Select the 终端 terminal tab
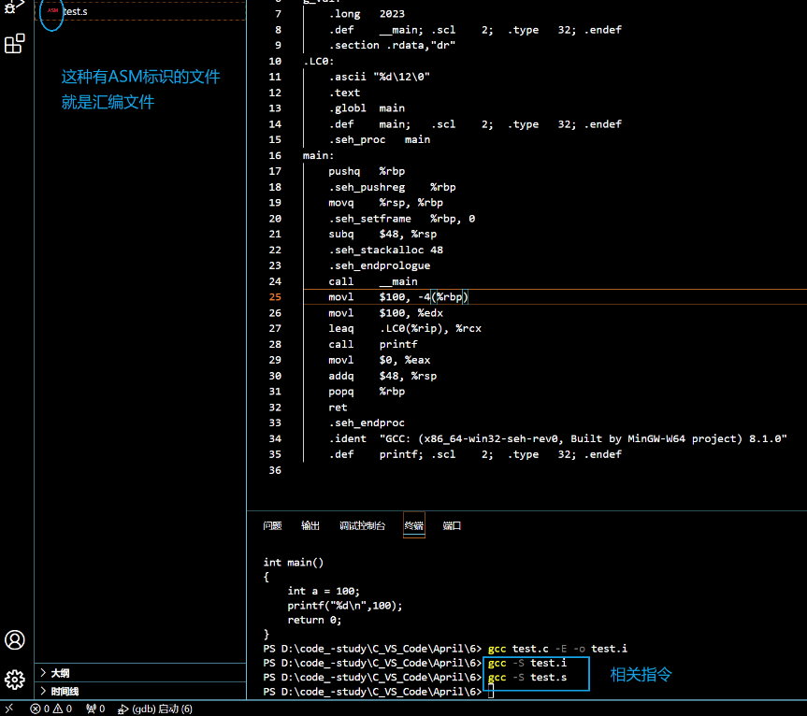 tap(414, 525)
